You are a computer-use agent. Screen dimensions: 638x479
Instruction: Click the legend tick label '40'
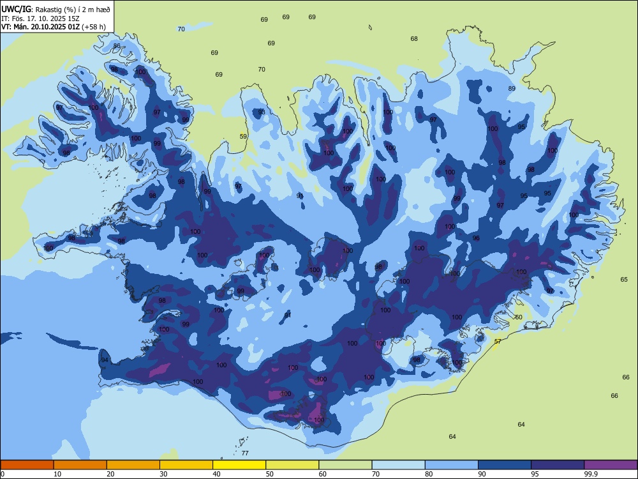click(216, 474)
